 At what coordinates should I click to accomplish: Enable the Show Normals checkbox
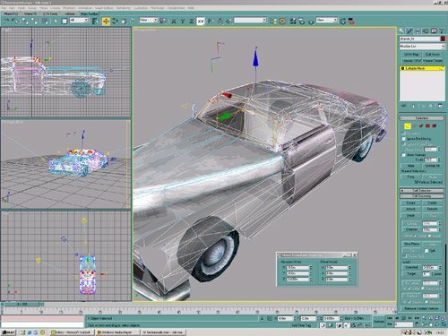click(404, 155)
